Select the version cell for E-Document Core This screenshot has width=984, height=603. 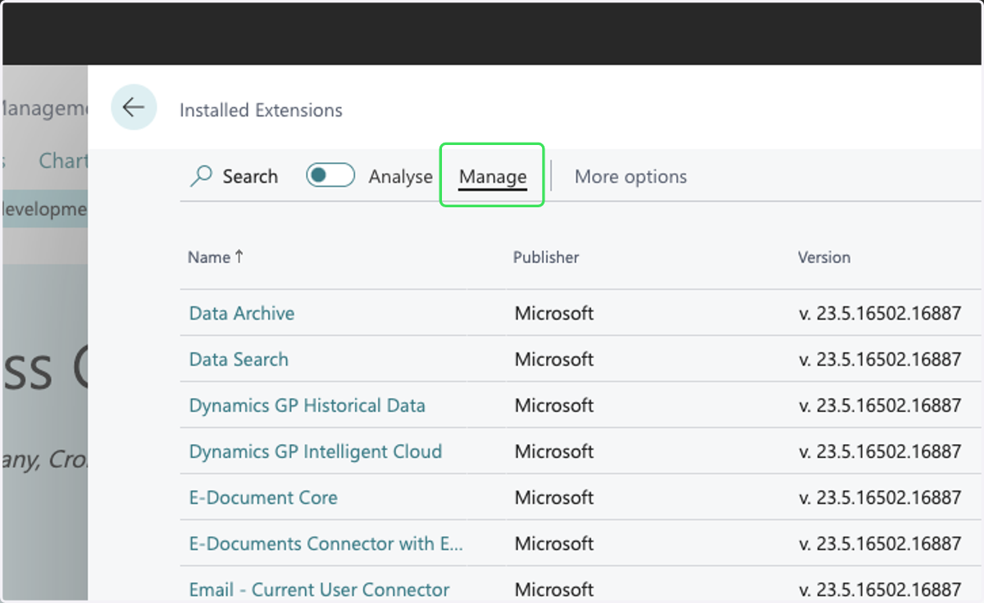pyautogui.click(x=880, y=497)
